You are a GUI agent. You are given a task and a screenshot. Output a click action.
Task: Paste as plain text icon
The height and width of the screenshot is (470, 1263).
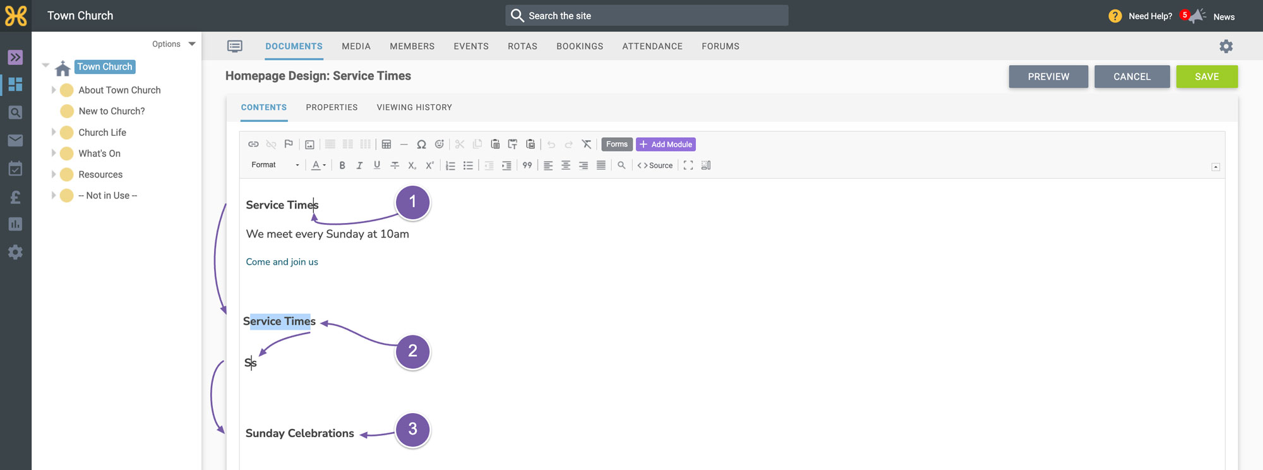click(x=513, y=145)
